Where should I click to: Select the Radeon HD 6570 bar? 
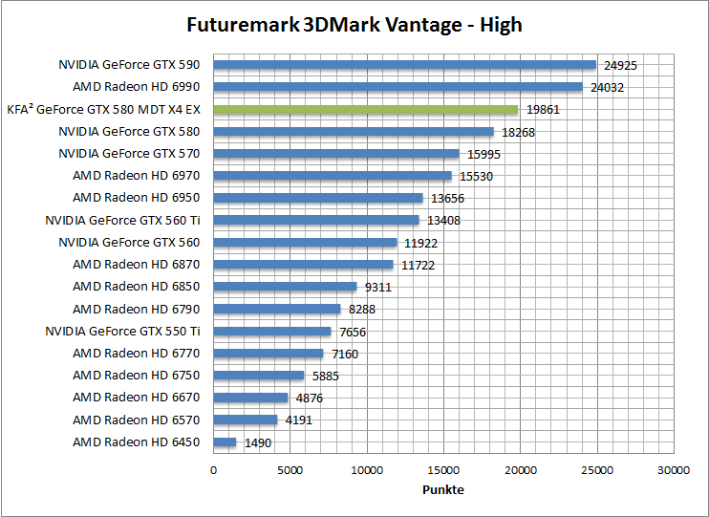[x=246, y=420]
